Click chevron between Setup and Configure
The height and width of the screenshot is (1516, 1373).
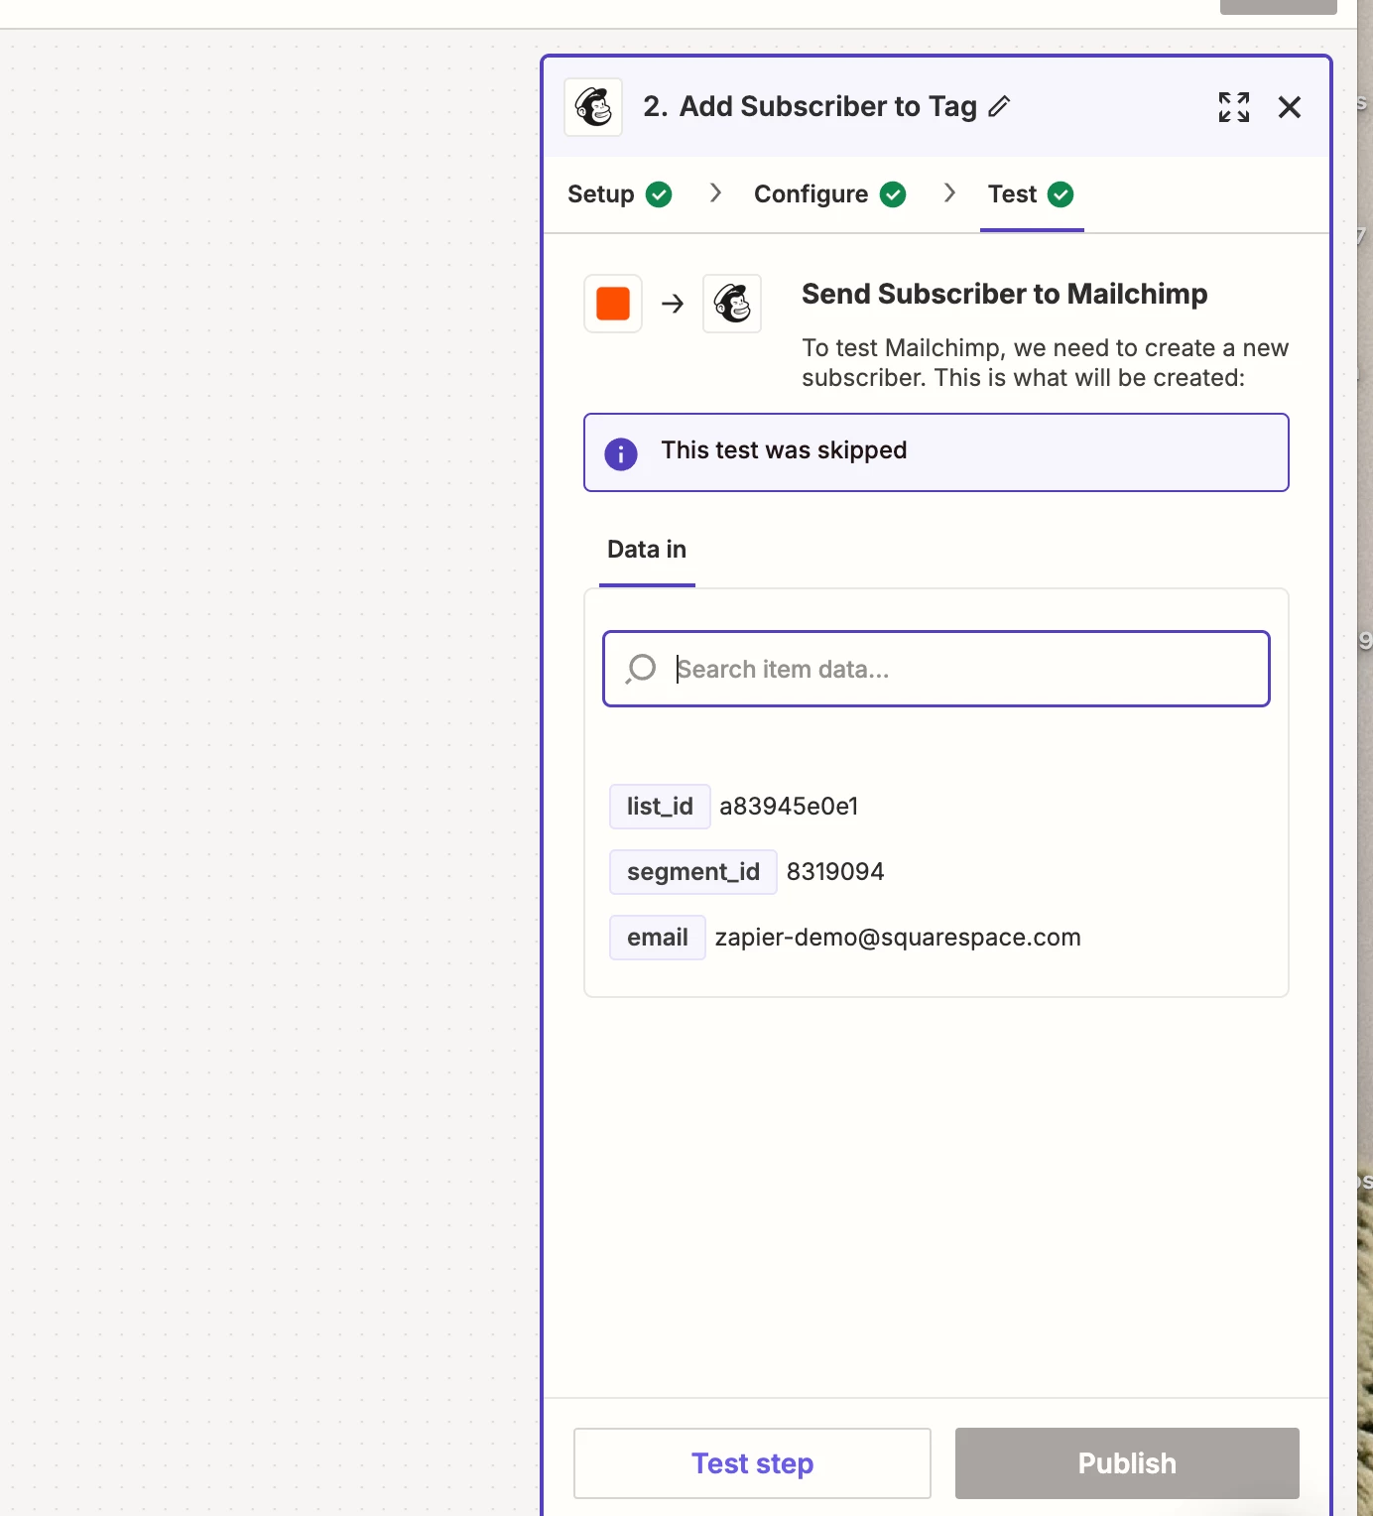click(x=715, y=192)
